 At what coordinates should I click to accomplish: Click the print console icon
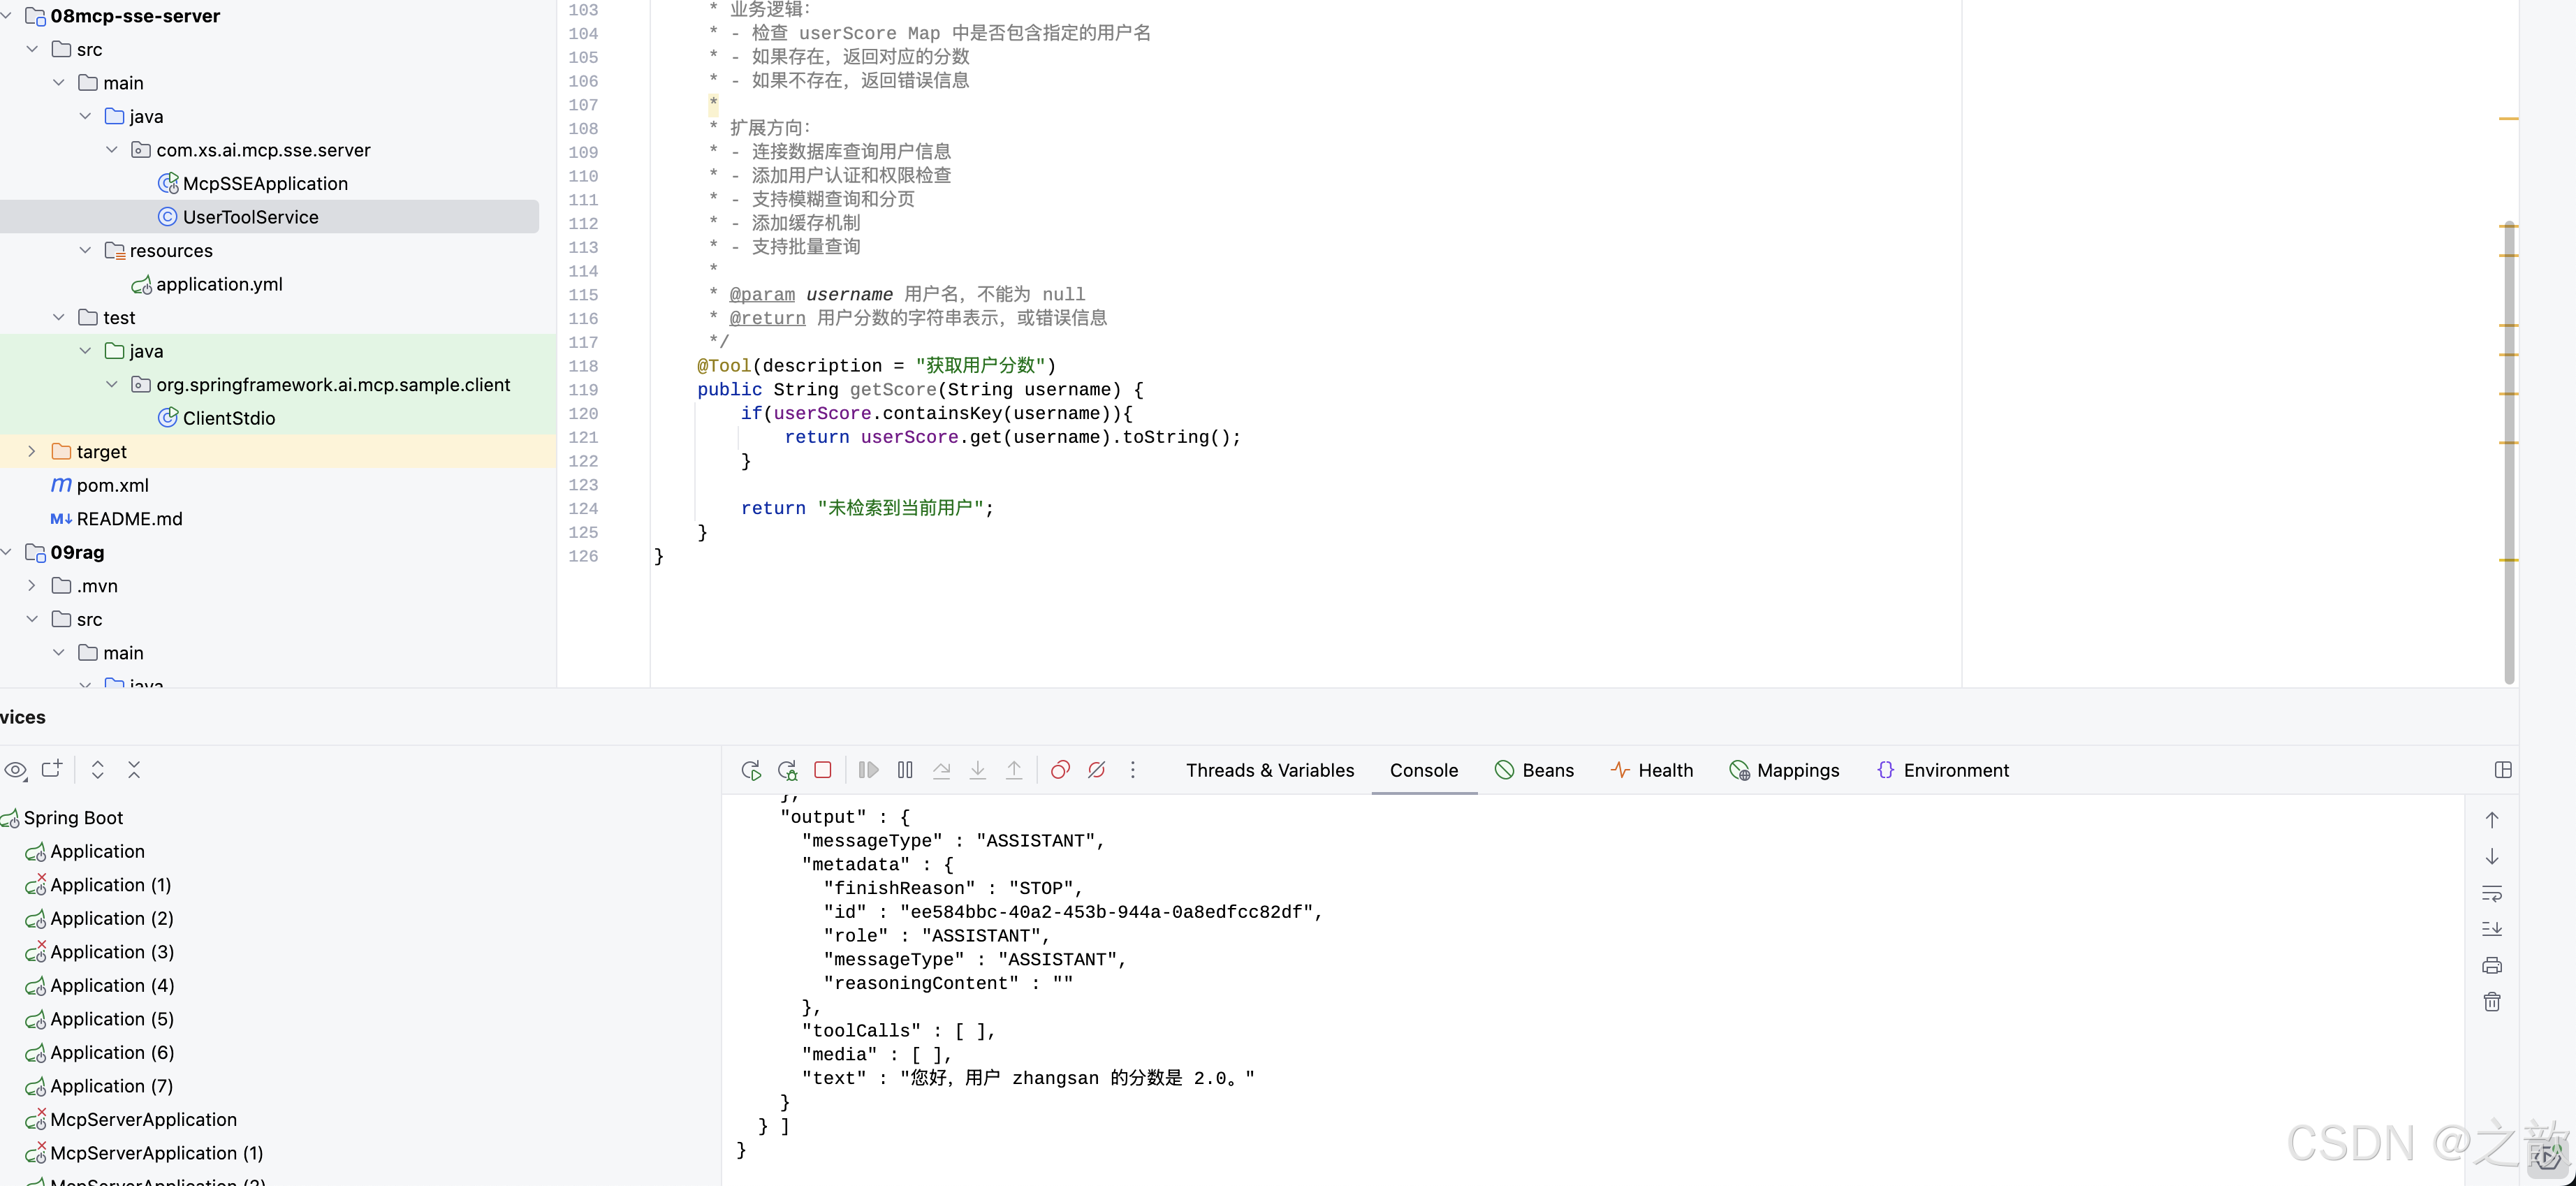2491,966
